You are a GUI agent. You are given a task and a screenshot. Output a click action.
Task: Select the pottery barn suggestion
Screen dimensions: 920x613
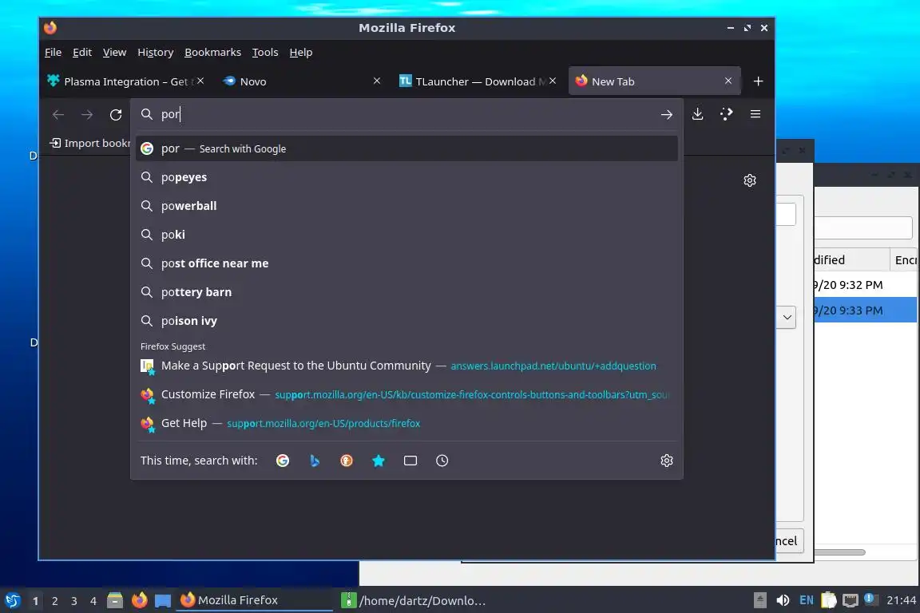coord(406,292)
